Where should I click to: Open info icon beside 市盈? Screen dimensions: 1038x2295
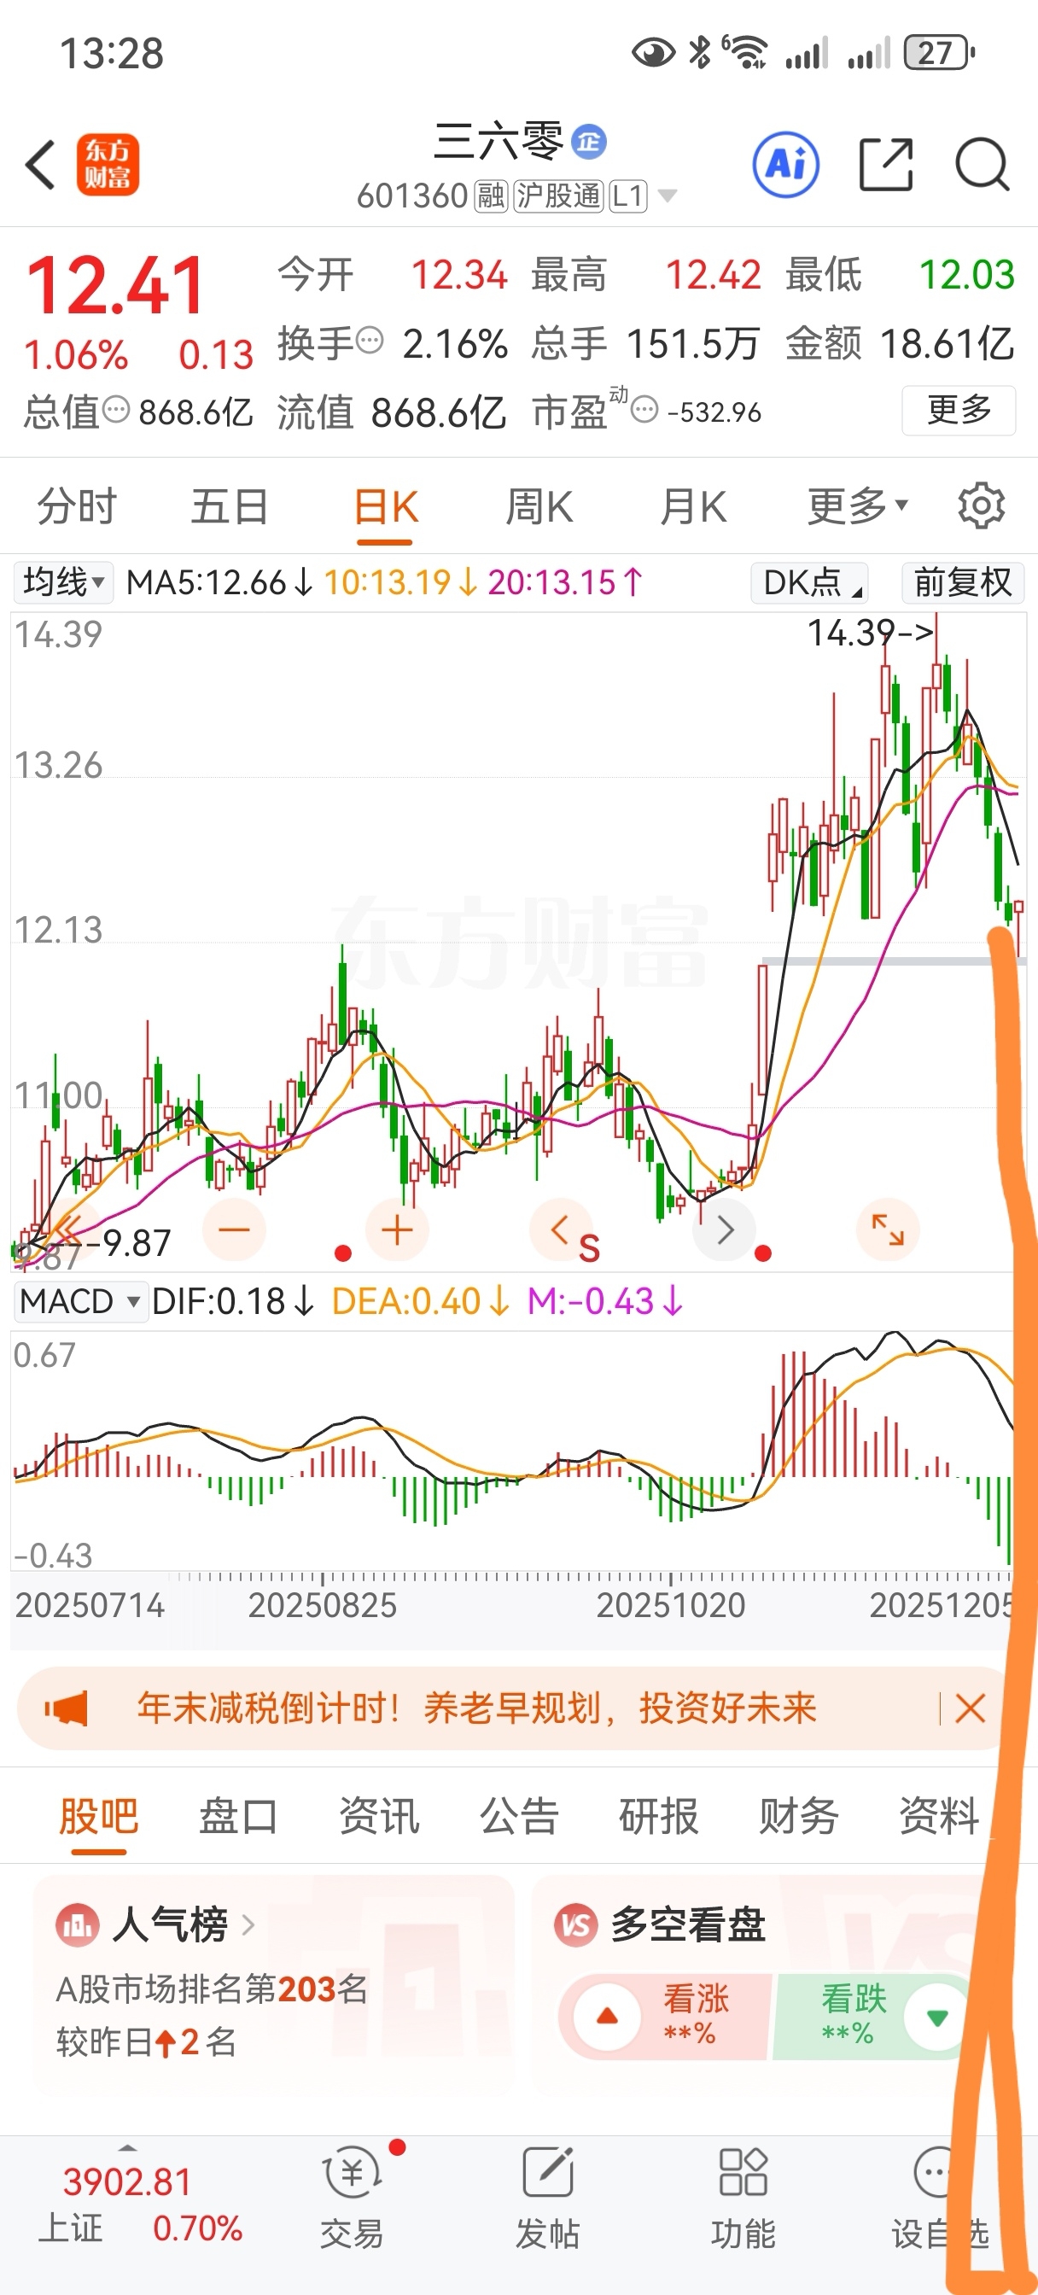644,410
